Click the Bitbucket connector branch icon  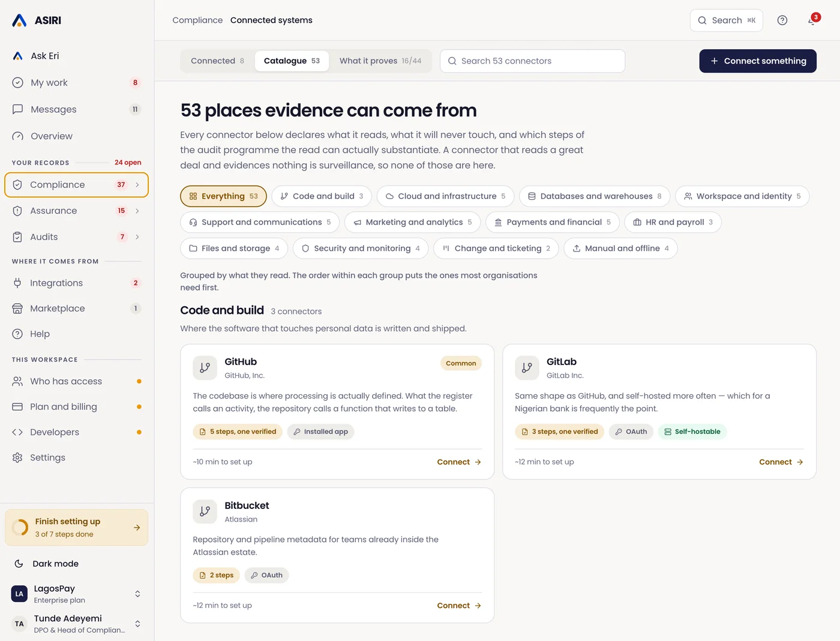click(x=205, y=511)
